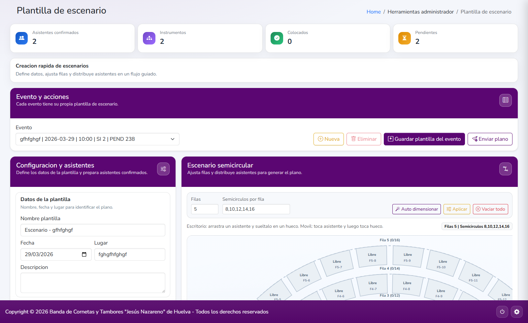The width and height of the screenshot is (528, 323).
Task: Focus the Filas number field
Action: click(x=204, y=209)
